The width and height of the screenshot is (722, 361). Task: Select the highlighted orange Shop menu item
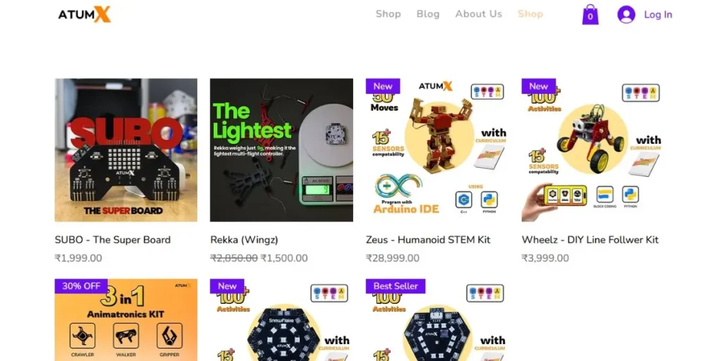(530, 14)
